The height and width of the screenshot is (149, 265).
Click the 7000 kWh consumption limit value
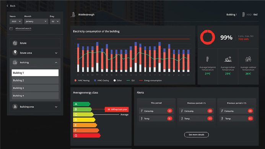point(243,39)
